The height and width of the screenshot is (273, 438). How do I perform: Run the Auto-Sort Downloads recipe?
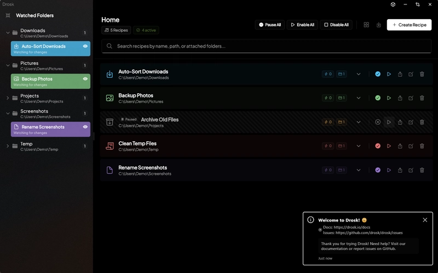(389, 74)
